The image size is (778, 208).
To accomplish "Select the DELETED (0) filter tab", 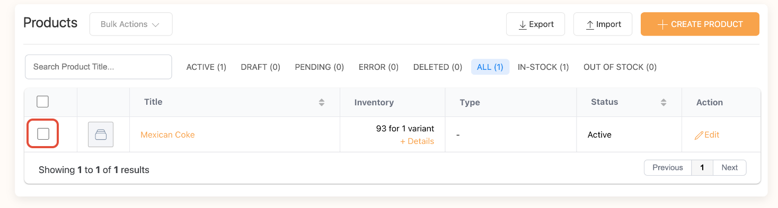I will tap(438, 67).
